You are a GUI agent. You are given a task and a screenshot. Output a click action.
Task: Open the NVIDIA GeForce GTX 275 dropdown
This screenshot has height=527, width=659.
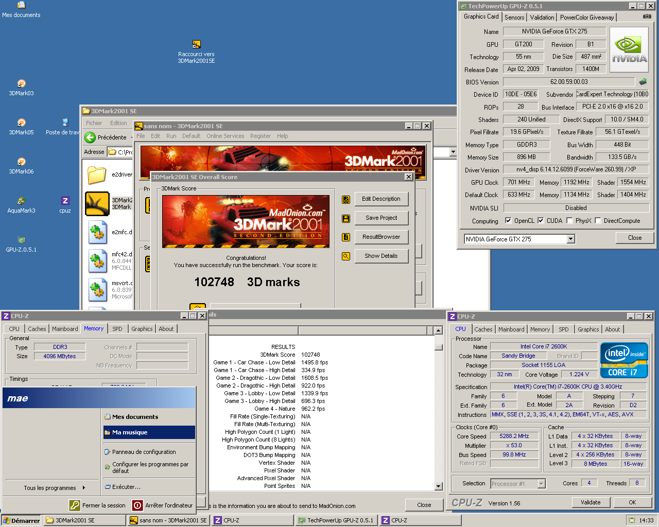click(570, 239)
